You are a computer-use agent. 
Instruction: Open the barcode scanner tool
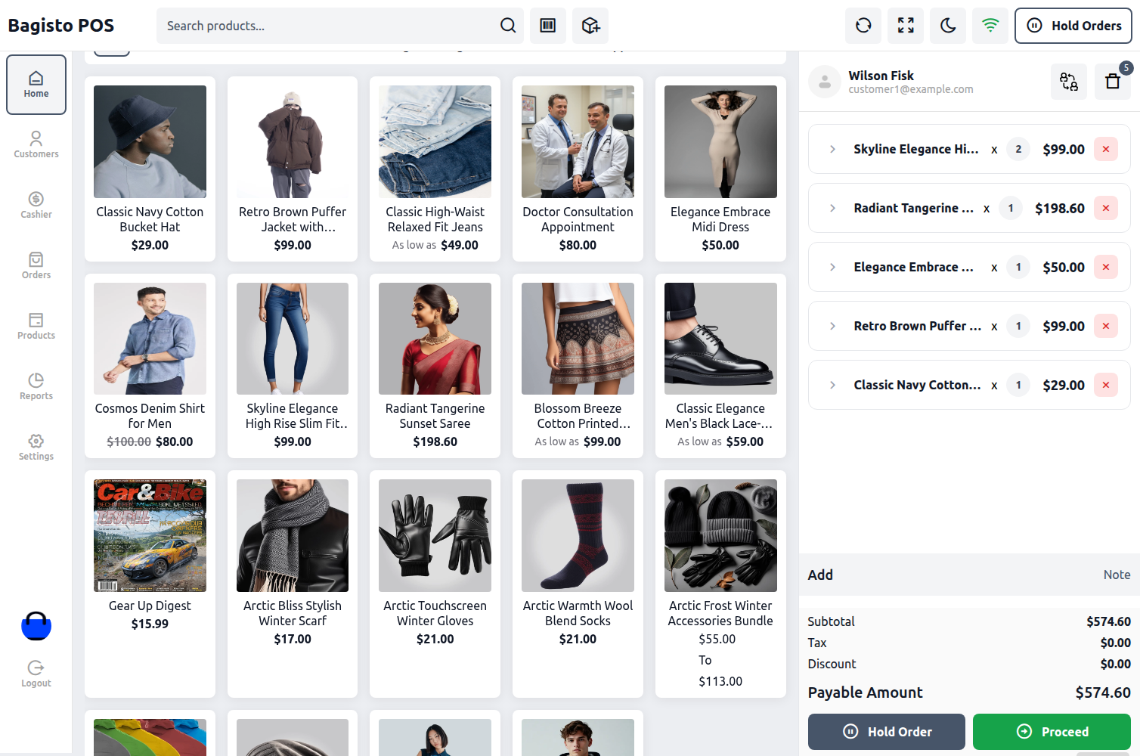pyautogui.click(x=548, y=26)
